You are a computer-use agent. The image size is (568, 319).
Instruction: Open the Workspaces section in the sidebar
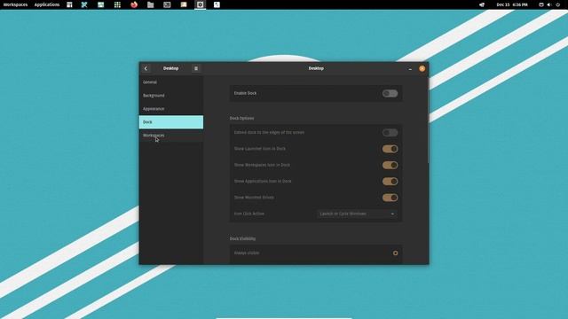171,136
